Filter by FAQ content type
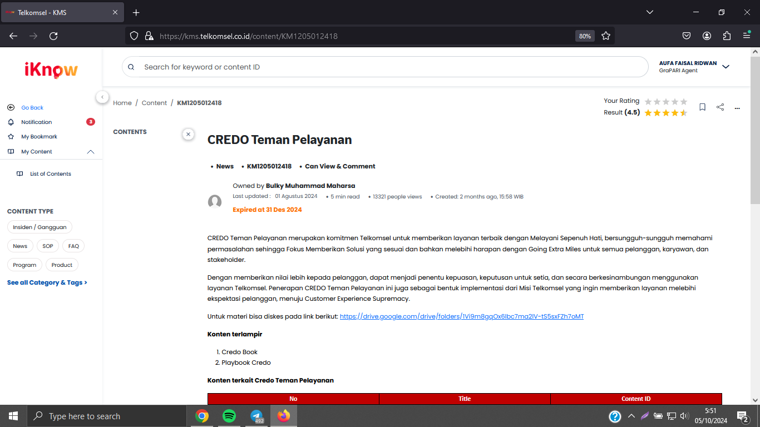The image size is (760, 427). [73, 246]
